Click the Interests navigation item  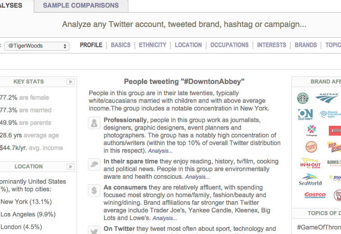[272, 45]
